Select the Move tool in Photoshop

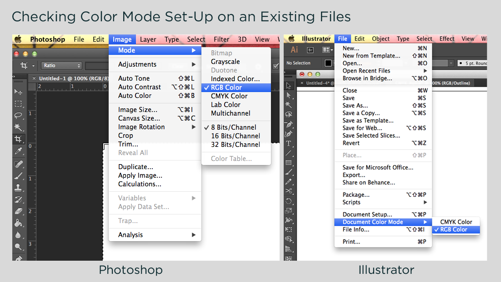[18, 92]
